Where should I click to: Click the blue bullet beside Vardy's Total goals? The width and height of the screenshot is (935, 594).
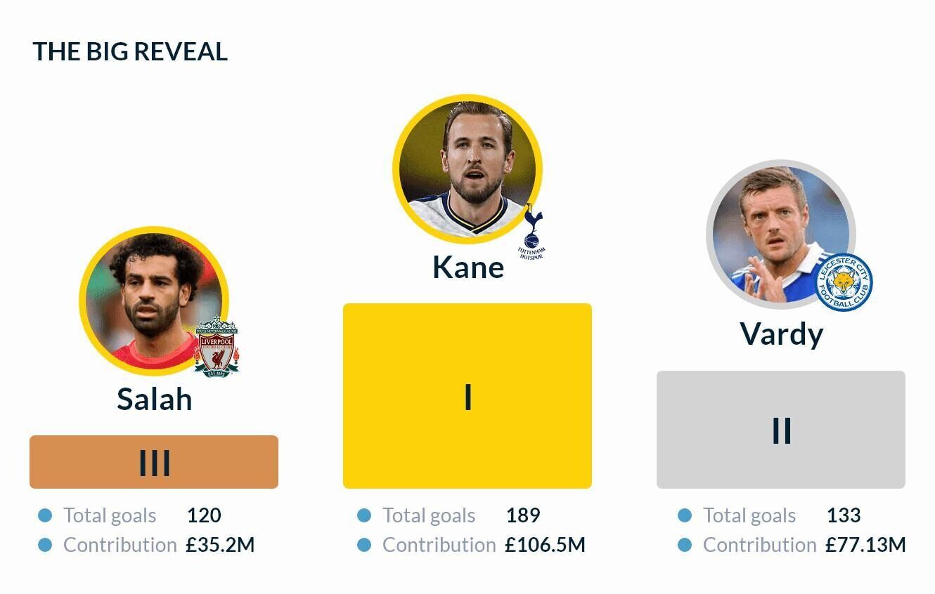685,516
